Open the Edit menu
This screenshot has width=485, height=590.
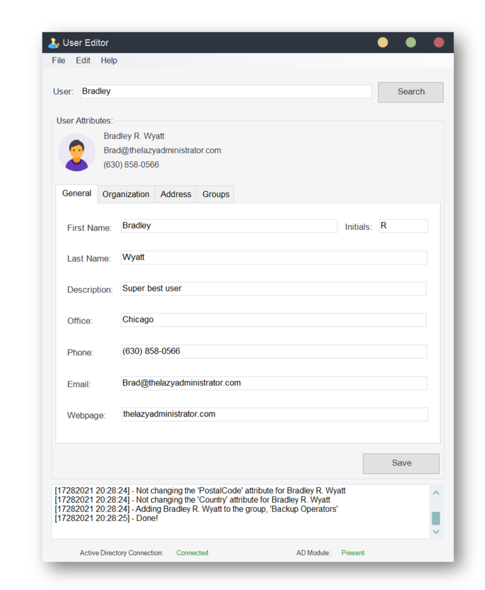pos(83,60)
